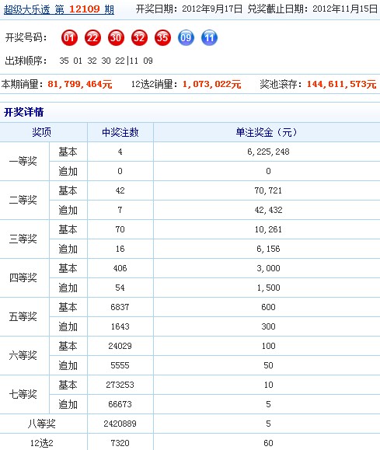Click the 12选2 row label in table
Image resolution: width=380 pixels, height=450 pixels.
(42, 443)
